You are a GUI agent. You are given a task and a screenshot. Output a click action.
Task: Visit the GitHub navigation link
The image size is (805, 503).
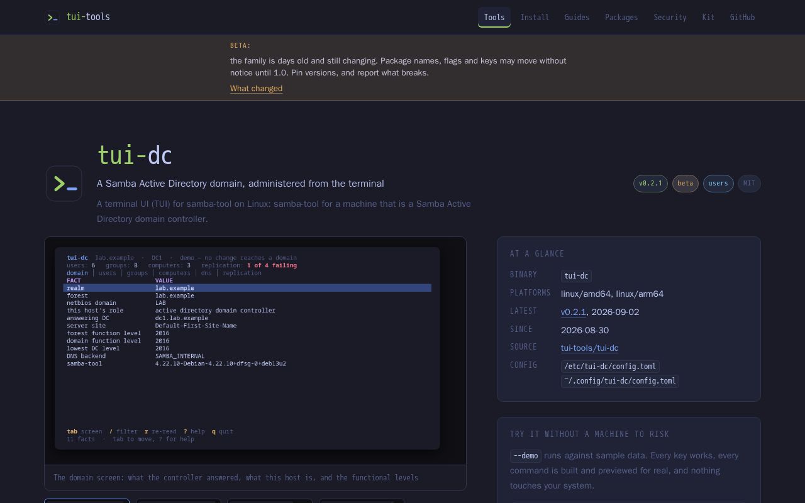click(742, 18)
